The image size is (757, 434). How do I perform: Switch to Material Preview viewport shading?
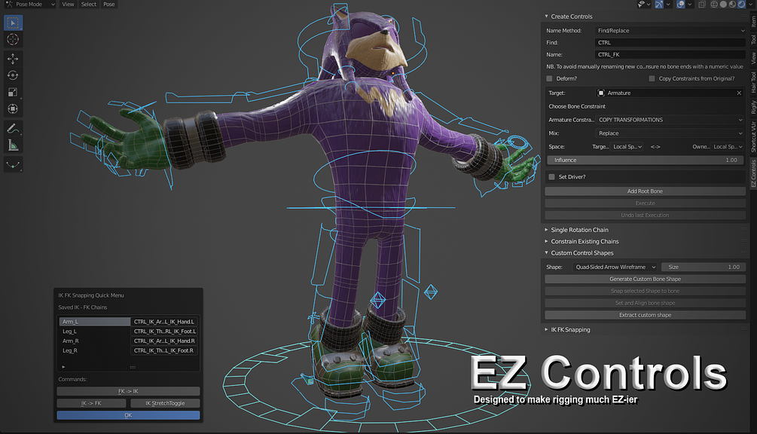732,5
